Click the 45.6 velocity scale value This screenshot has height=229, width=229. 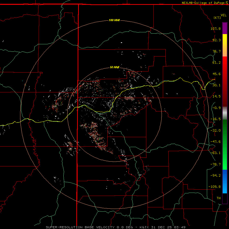217,74
